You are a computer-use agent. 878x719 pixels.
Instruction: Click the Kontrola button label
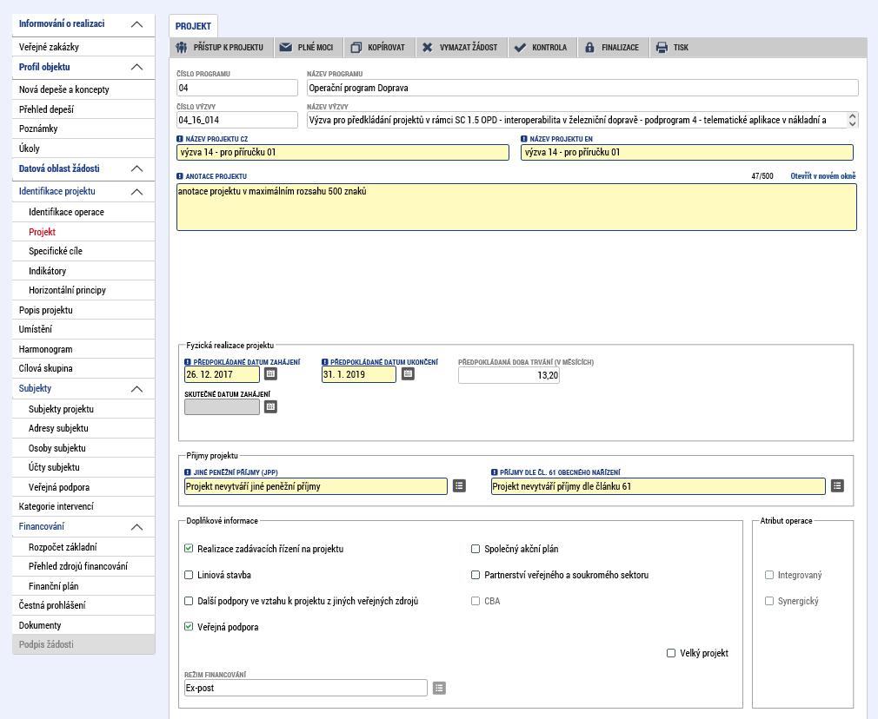[x=549, y=48]
